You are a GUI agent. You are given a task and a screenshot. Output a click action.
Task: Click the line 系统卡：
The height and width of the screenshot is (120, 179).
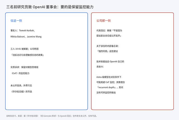point(100,67)
